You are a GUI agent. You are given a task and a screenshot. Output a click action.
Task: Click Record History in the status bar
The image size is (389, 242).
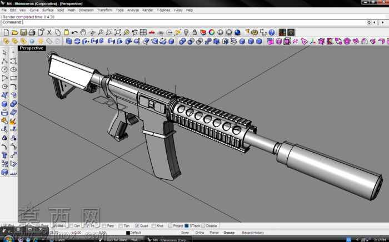(253, 233)
